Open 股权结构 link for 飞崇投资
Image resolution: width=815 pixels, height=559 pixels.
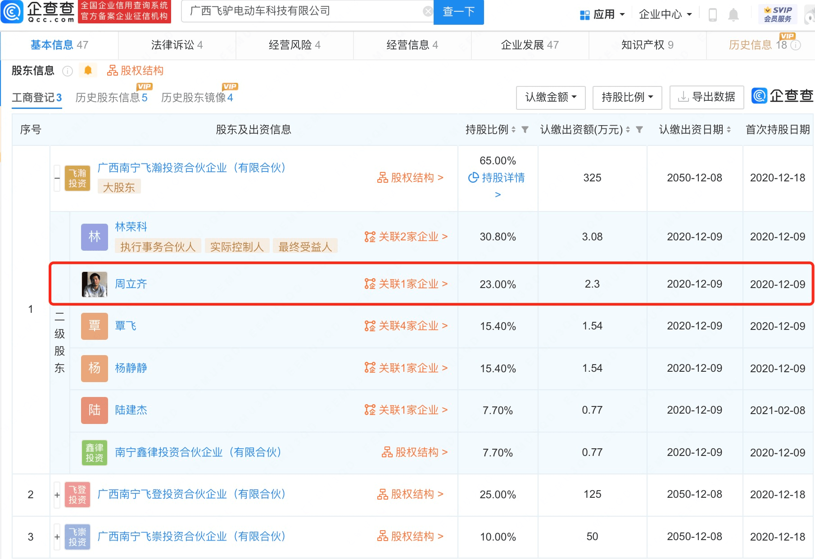(410, 536)
